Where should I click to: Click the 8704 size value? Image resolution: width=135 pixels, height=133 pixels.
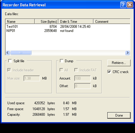click(x=53, y=26)
